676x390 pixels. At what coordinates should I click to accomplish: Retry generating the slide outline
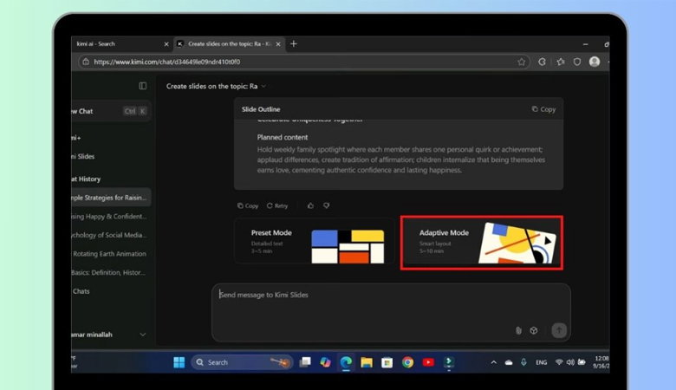[x=277, y=206]
